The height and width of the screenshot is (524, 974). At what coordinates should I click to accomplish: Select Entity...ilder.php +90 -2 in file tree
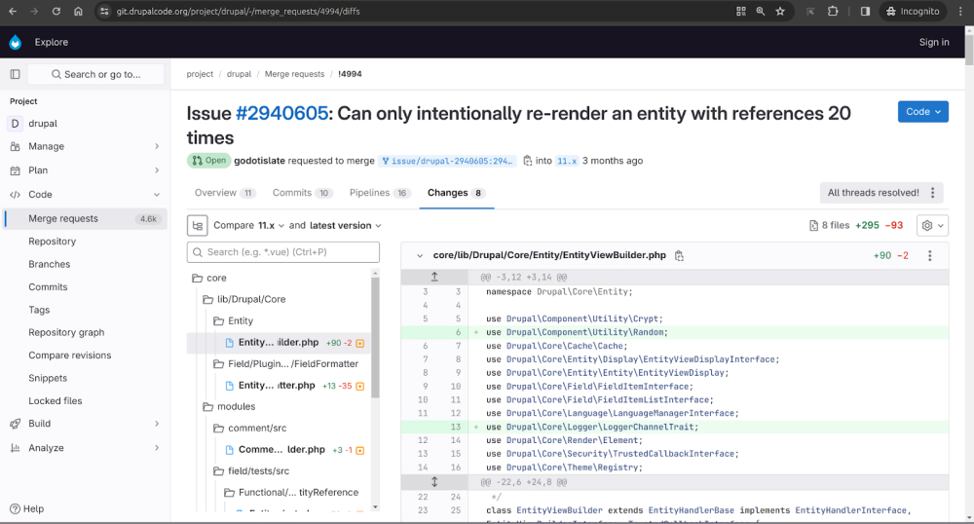point(279,343)
